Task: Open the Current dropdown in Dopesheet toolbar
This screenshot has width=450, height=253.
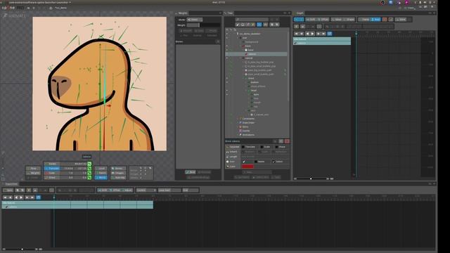Action: coord(146,190)
